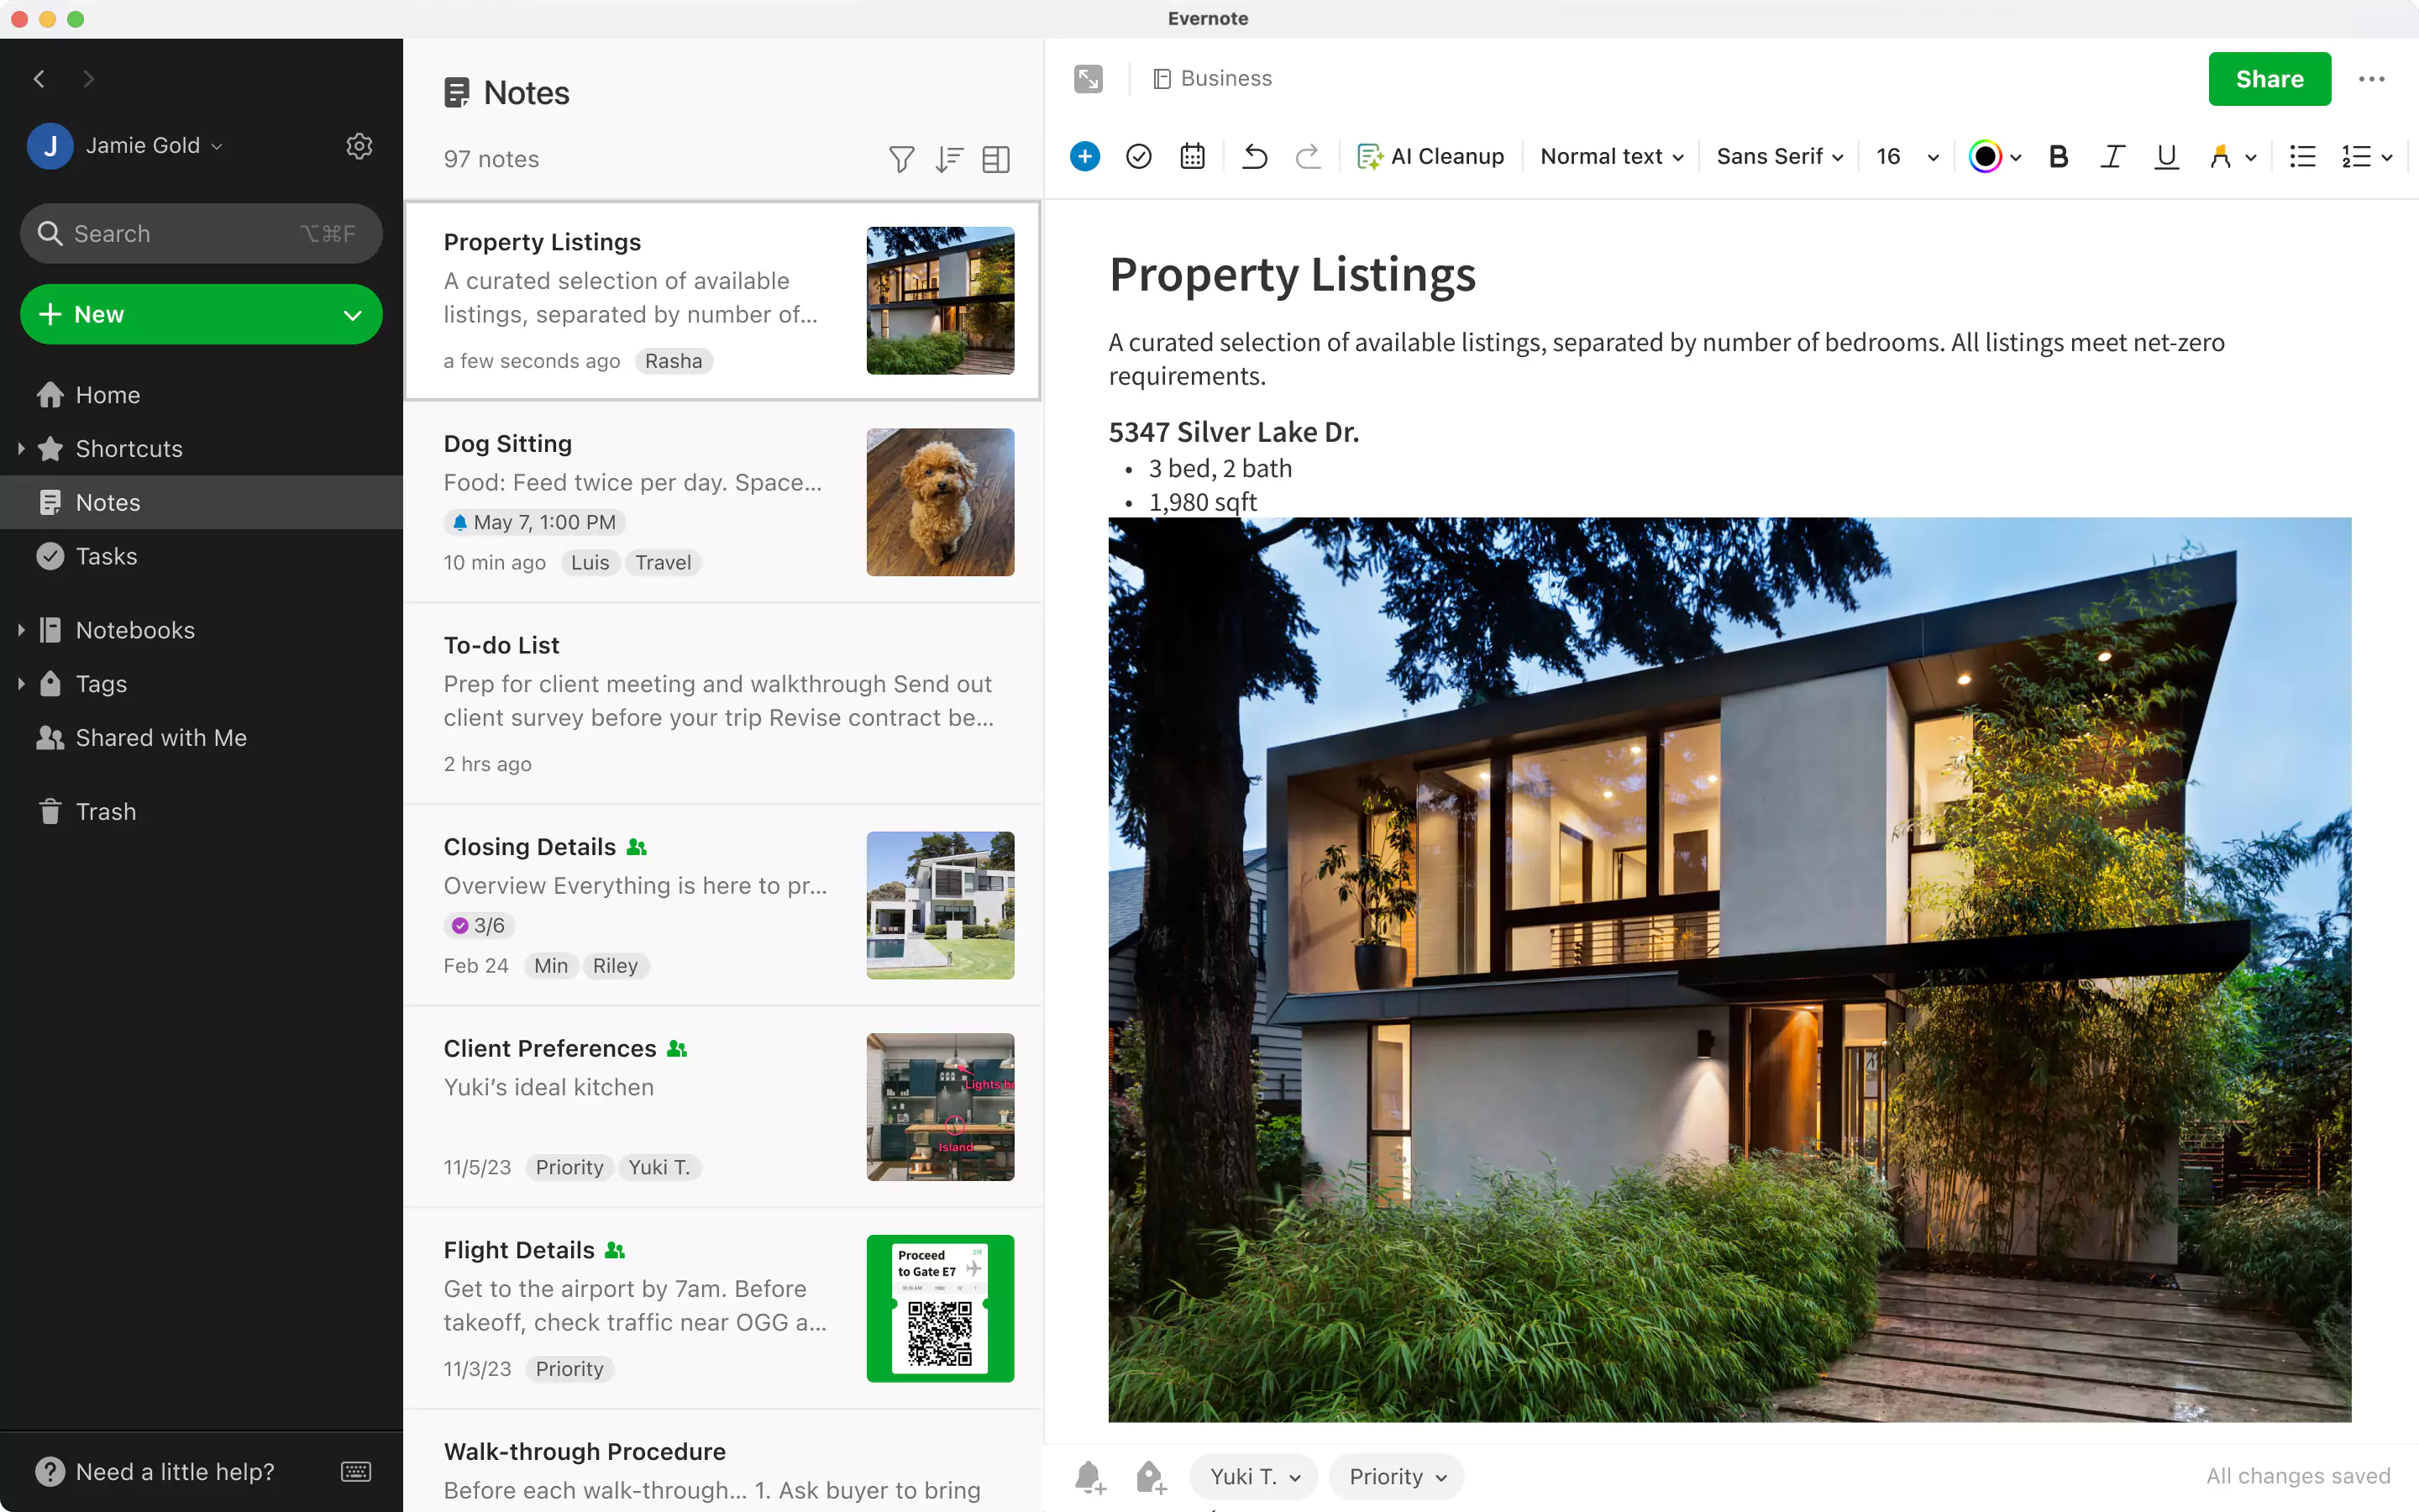Toggle italic formatting
2419x1512 pixels.
click(x=2111, y=156)
